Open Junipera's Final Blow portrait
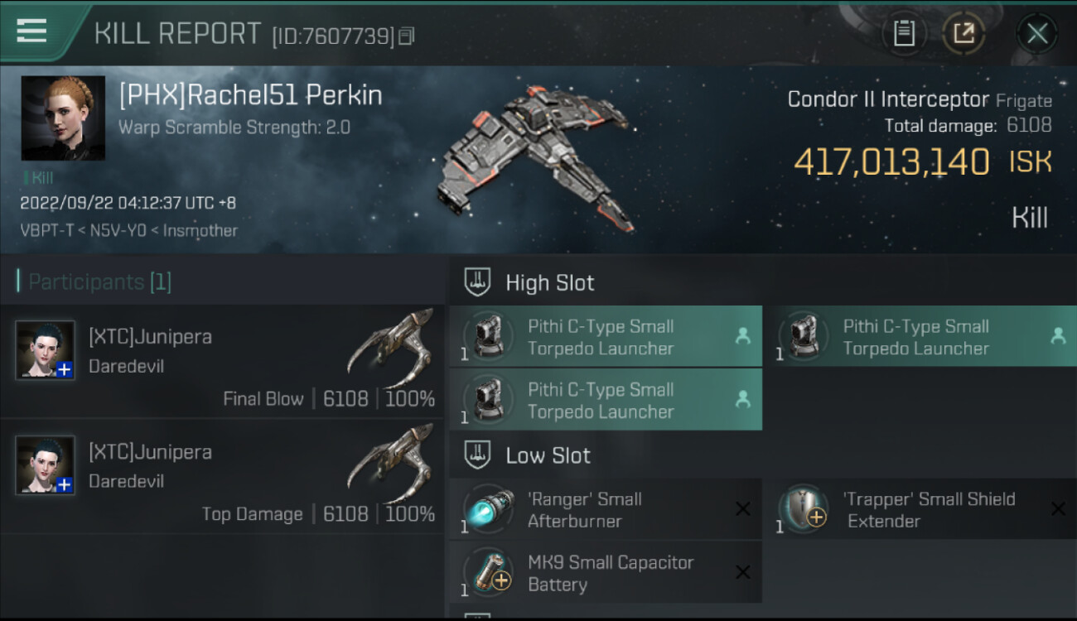 45,349
